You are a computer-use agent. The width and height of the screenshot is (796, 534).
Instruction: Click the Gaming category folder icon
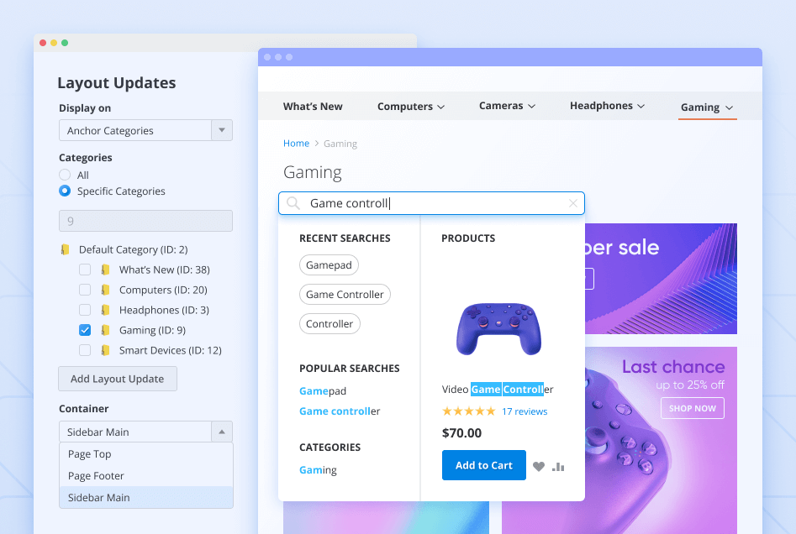point(106,331)
